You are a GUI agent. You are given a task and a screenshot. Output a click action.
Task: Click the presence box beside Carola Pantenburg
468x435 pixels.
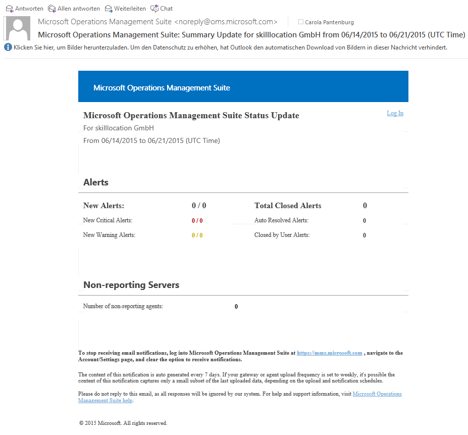(x=301, y=22)
